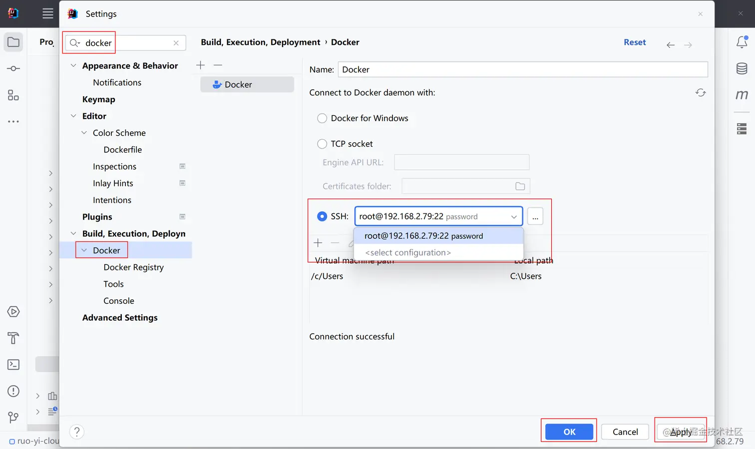
Task: Choose <select configuration> from the list
Action: click(x=438, y=252)
